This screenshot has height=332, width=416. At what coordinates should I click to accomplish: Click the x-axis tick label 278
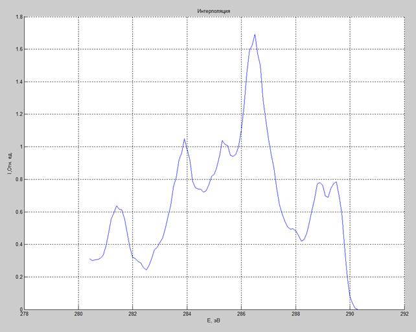pyautogui.click(x=25, y=314)
